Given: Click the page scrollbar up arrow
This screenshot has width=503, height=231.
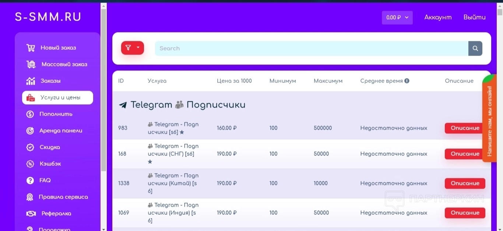Looking at the screenshot, I should click(500, 6).
